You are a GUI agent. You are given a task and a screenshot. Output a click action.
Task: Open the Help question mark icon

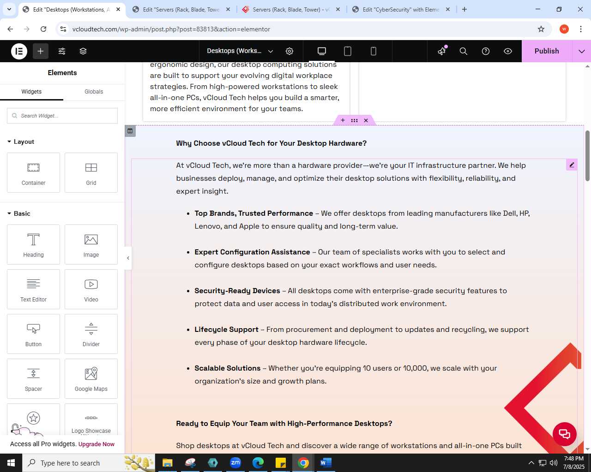click(486, 51)
